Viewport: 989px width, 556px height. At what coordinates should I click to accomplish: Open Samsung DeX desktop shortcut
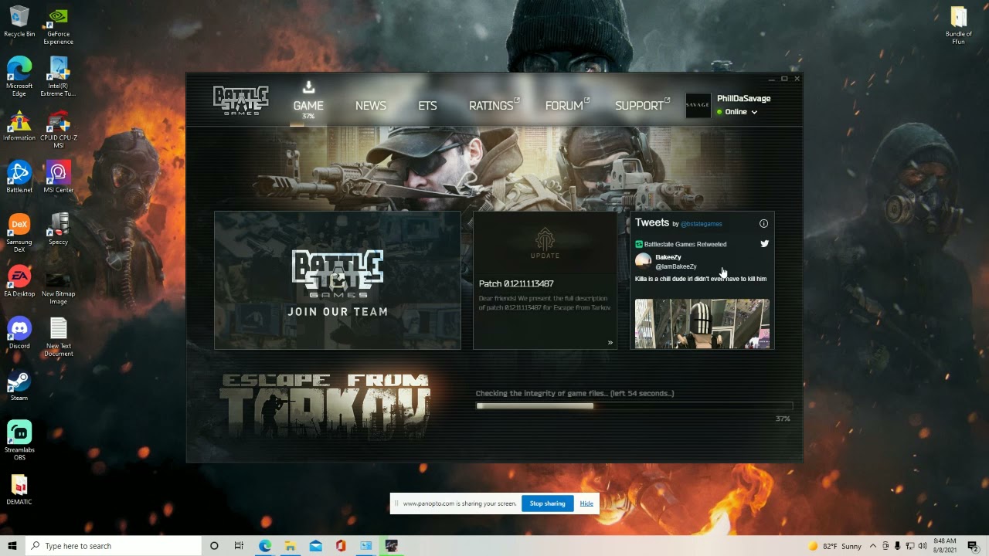click(x=19, y=233)
